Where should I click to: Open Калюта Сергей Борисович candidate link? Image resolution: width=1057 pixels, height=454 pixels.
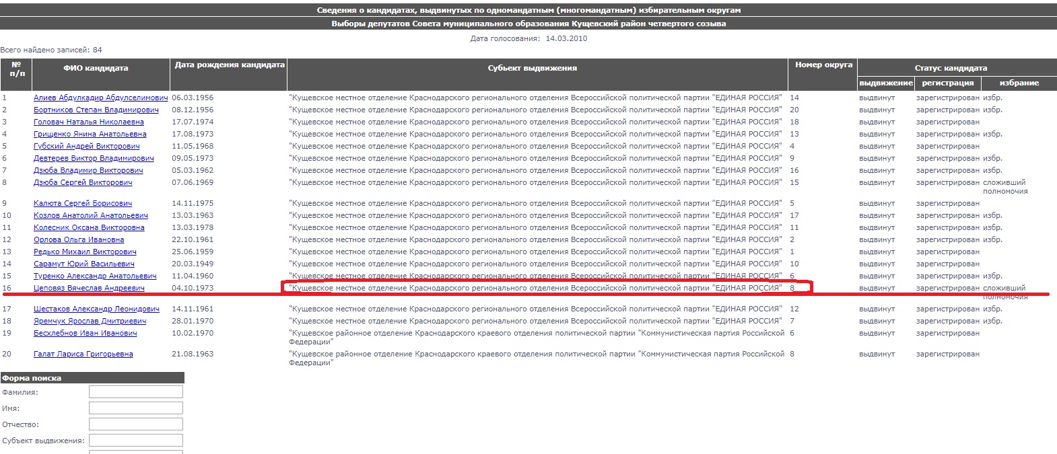coord(82,203)
